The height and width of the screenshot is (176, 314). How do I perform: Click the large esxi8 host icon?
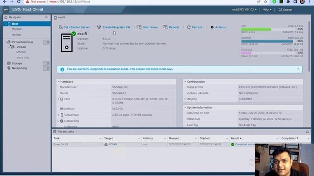pos(67,43)
